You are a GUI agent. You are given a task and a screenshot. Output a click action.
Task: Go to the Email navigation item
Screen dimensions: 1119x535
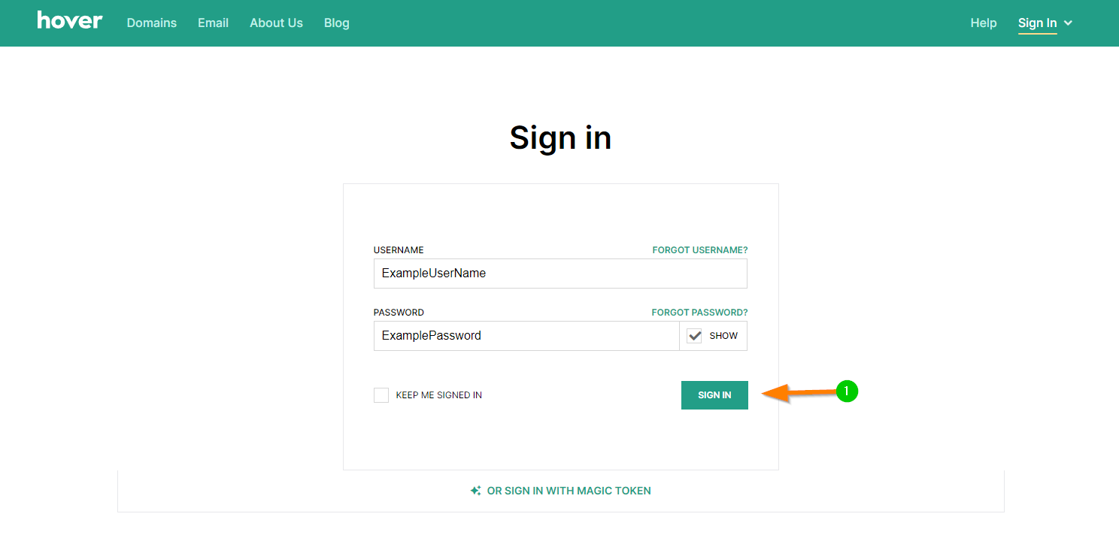[213, 23]
